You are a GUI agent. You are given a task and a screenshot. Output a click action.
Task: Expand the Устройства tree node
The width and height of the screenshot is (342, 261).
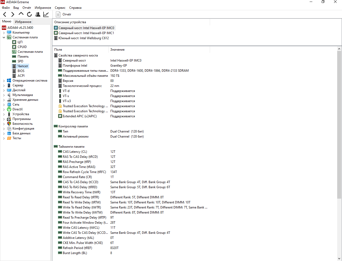[x=4, y=114]
